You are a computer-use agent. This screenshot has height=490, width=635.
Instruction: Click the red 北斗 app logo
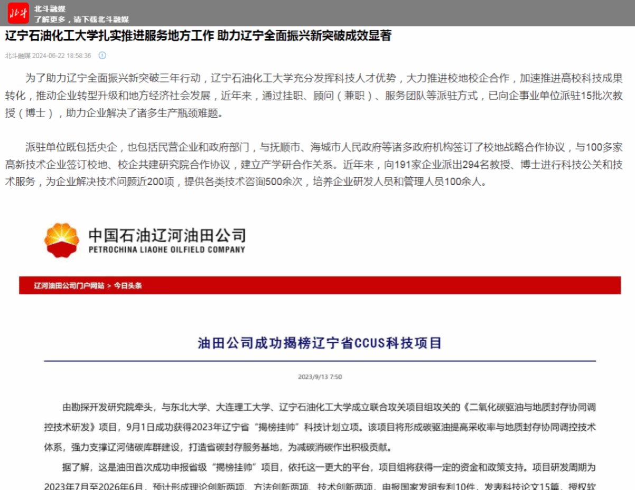(x=18, y=13)
